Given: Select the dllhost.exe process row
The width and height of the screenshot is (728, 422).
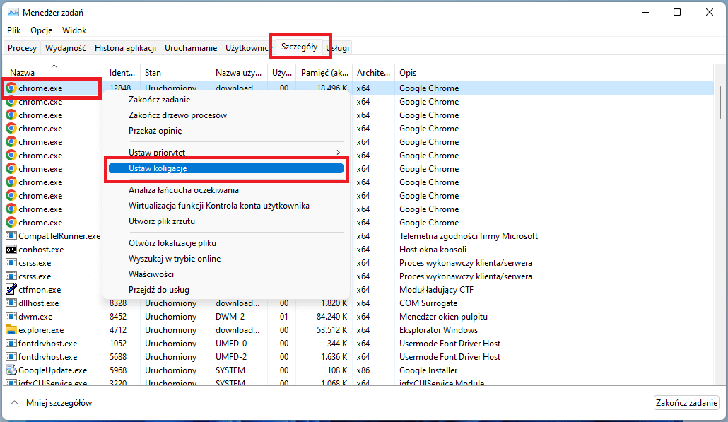Looking at the screenshot, I should (x=358, y=303).
